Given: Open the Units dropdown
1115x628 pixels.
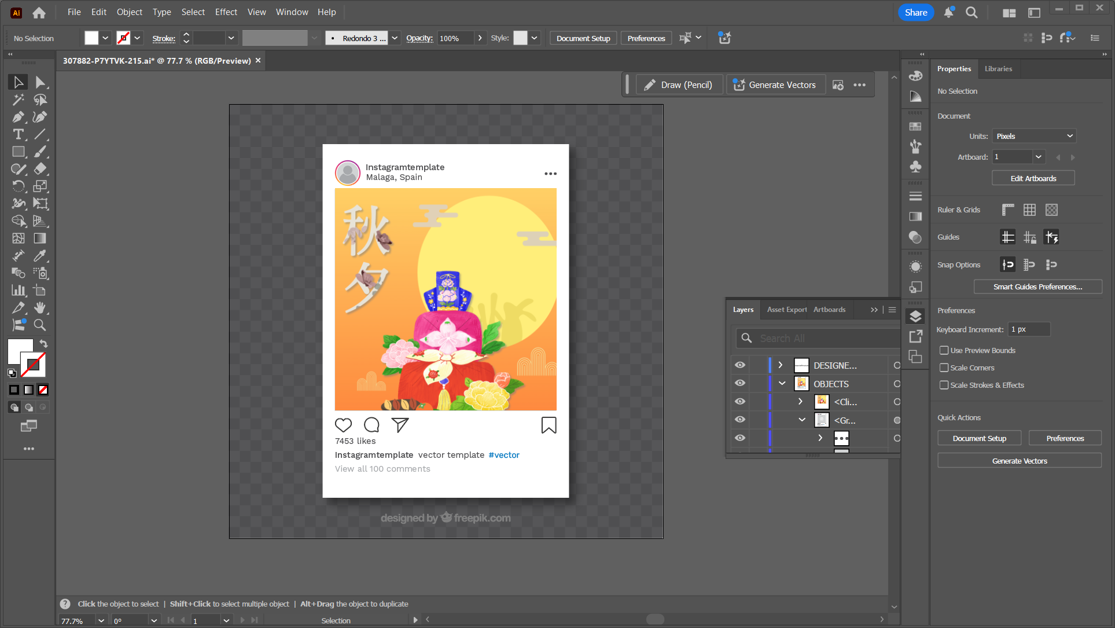Looking at the screenshot, I should point(1034,136).
